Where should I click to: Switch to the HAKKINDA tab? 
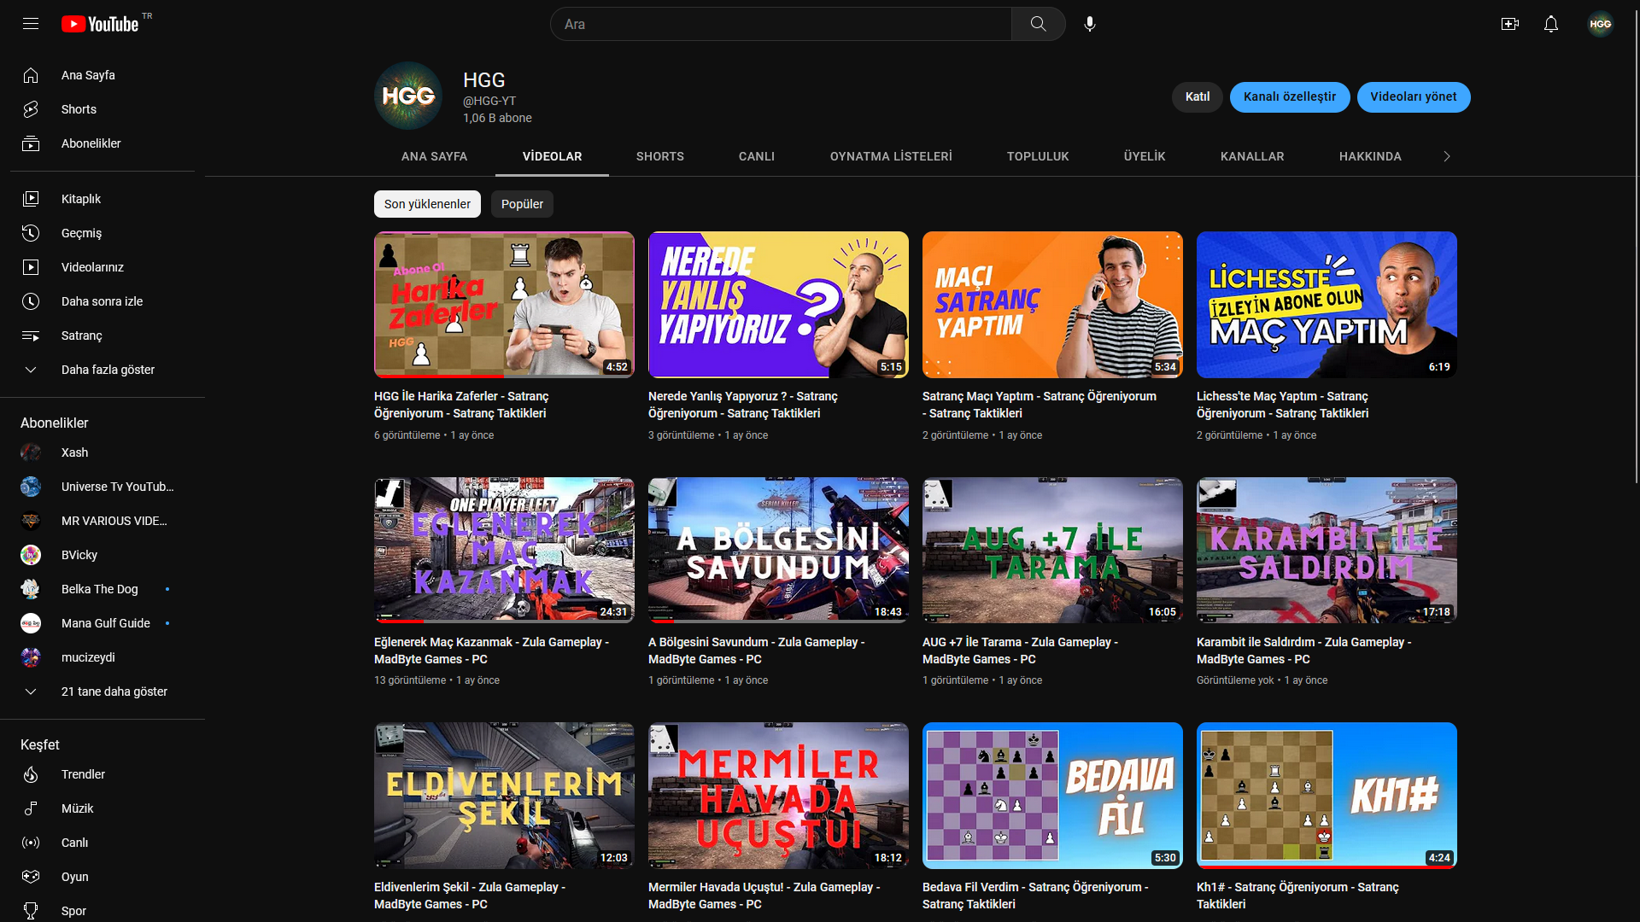pos(1370,156)
